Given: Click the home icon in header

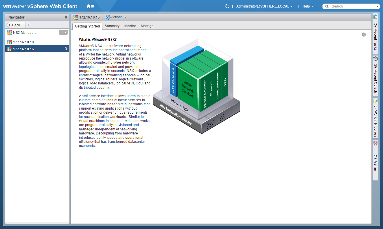Looking at the screenshot, I should pyautogui.click(x=90, y=6).
